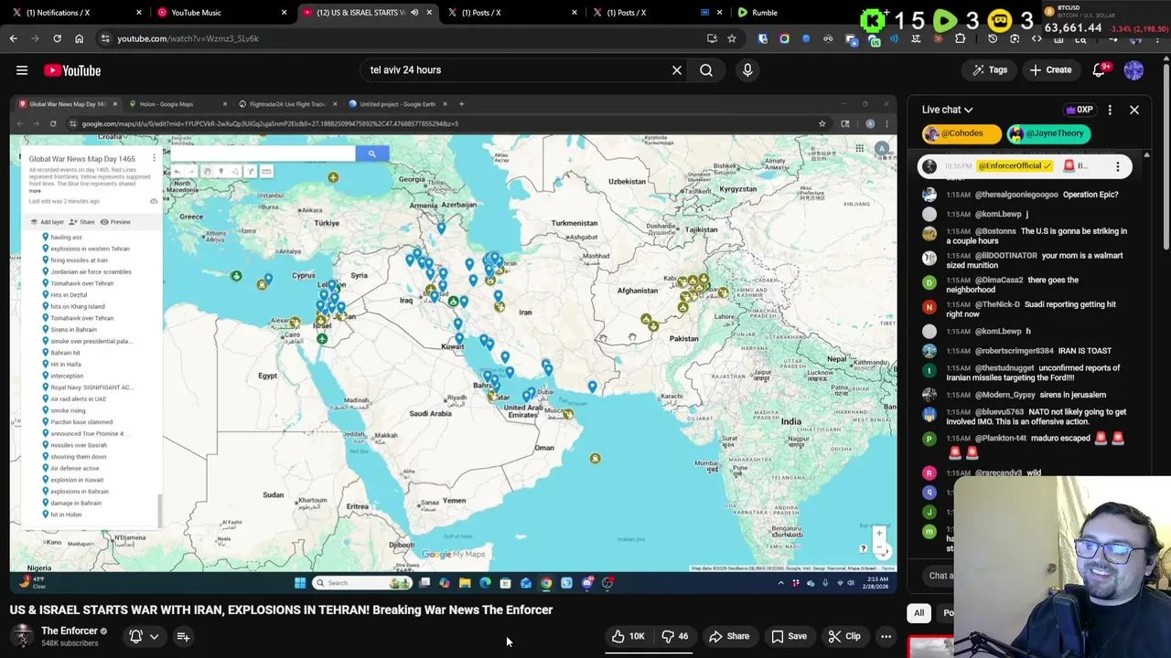Image resolution: width=1171 pixels, height=658 pixels.
Task: Click the @JayneTheory chat chip
Action: tap(1050, 133)
